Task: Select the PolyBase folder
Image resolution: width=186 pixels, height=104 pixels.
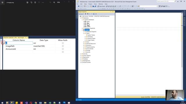Action: click(x=85, y=59)
